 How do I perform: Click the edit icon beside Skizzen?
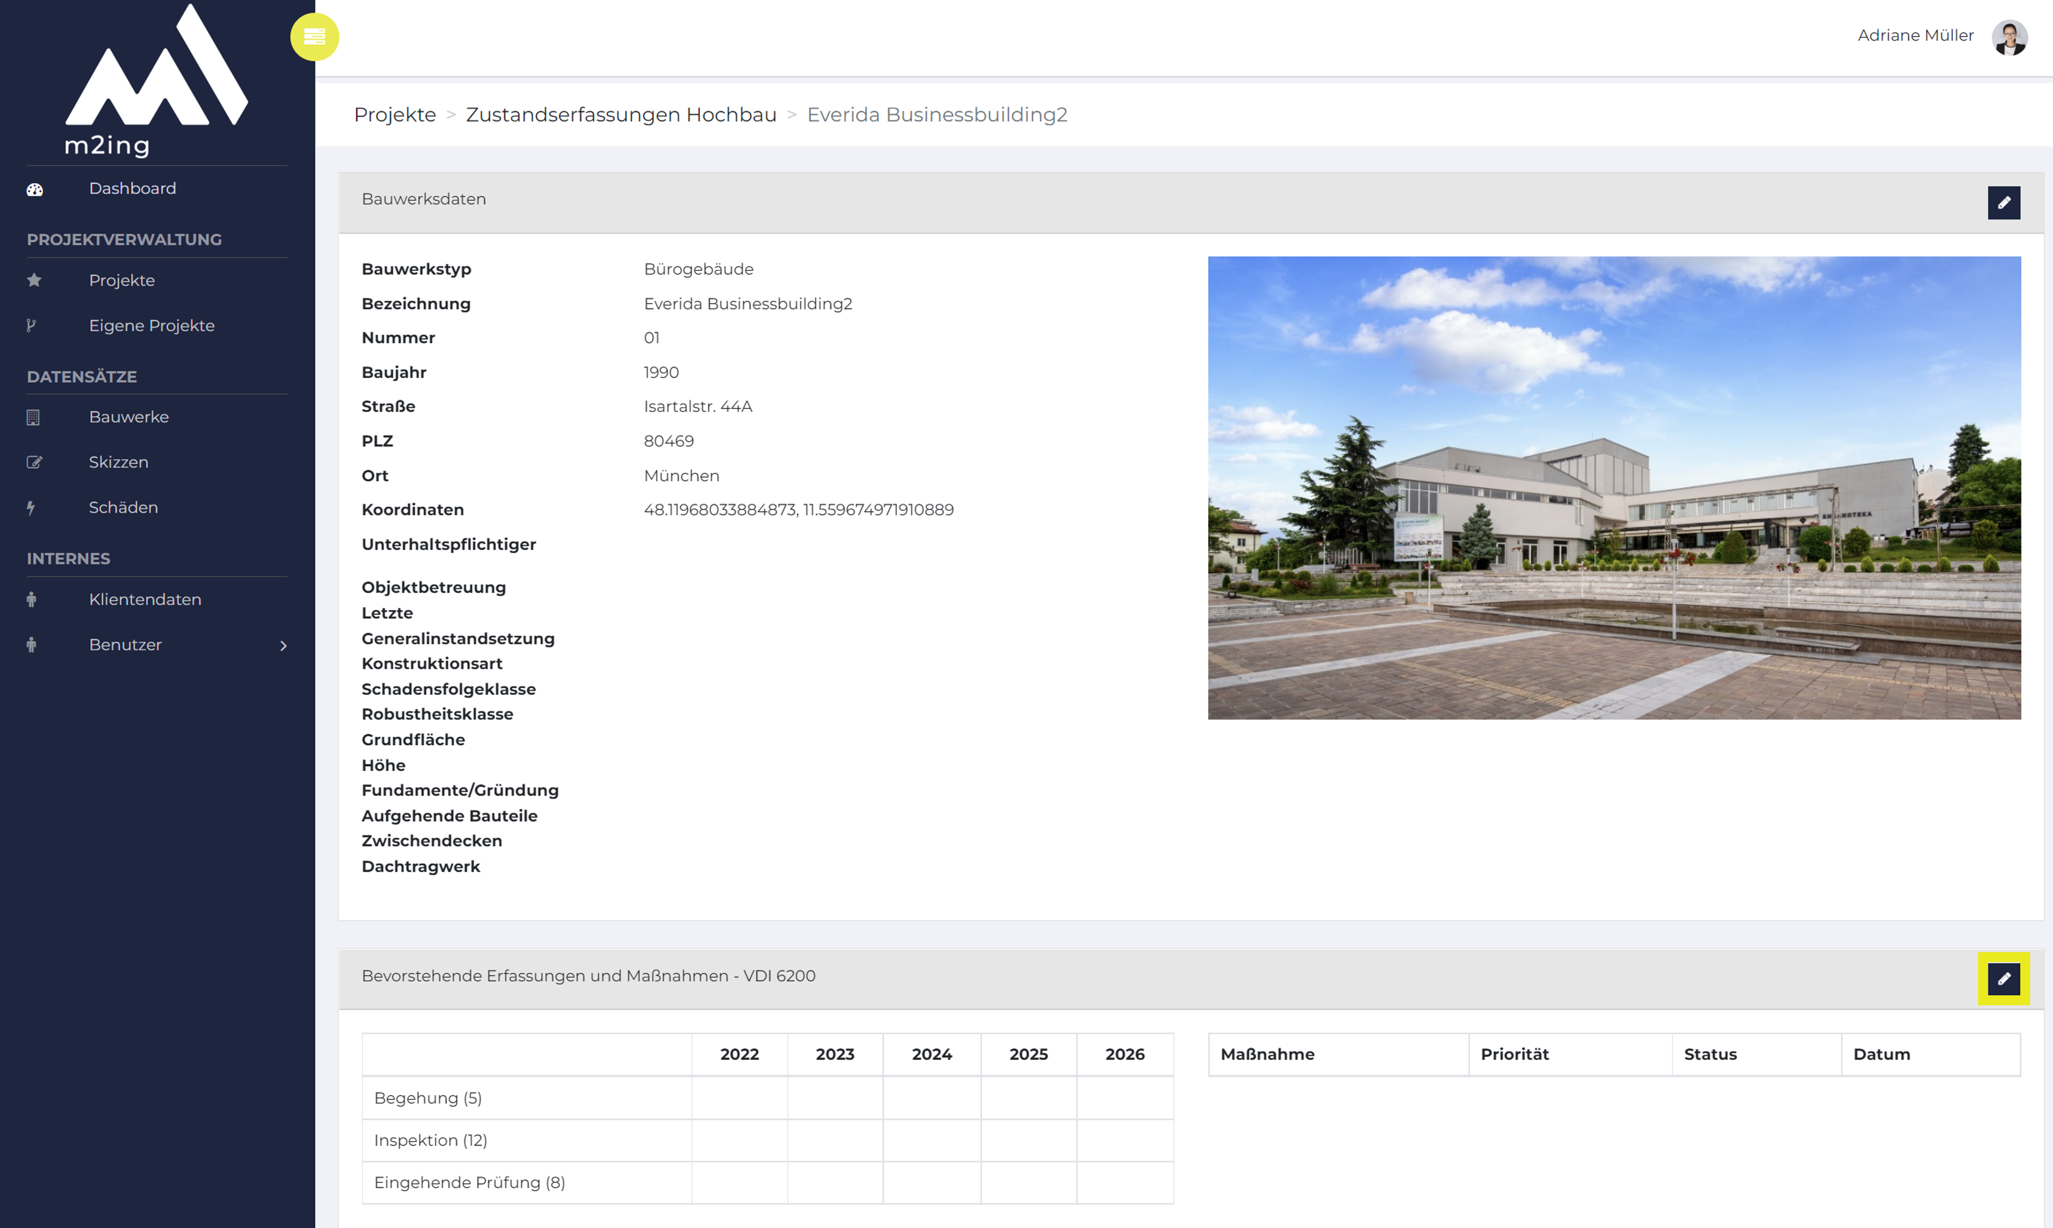pos(34,462)
